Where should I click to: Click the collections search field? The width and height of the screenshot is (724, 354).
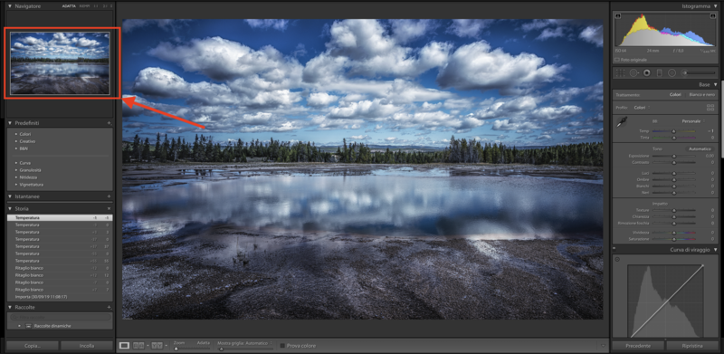61,317
